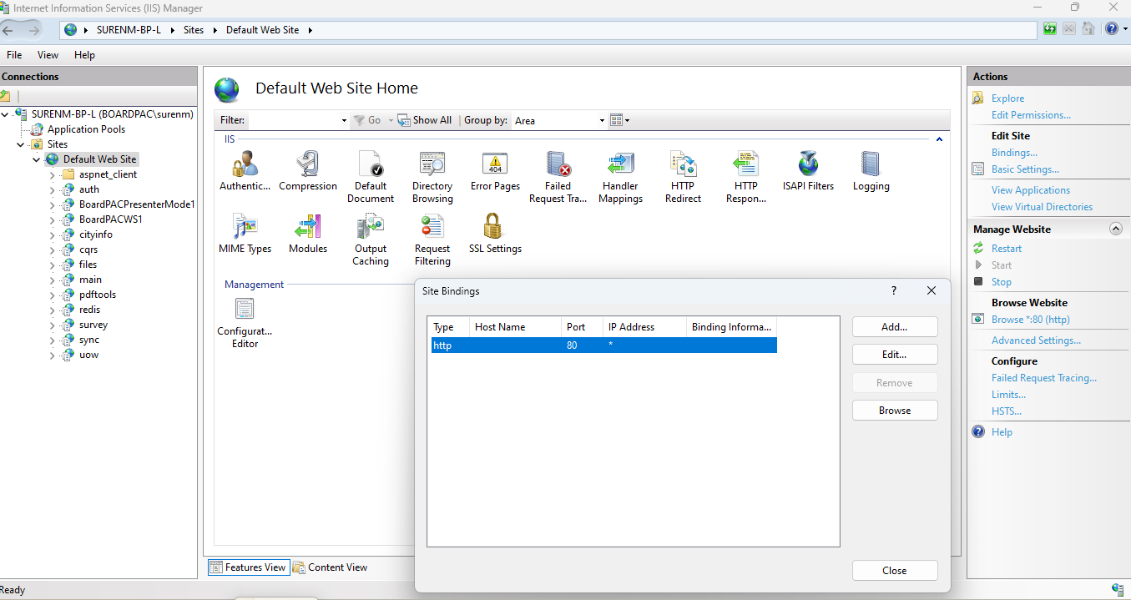Open the Filter combo box dropdown arrow
The width and height of the screenshot is (1131, 600).
tap(344, 120)
